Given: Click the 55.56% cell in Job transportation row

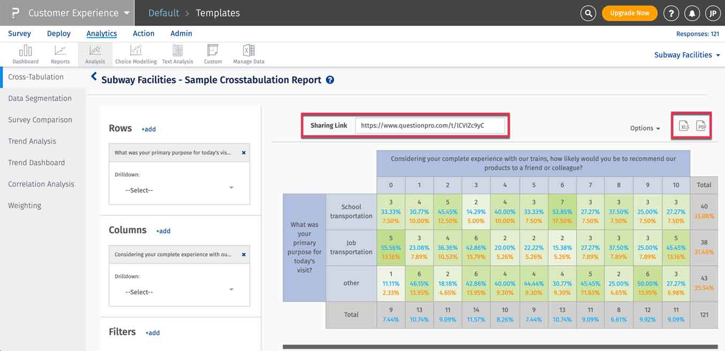Looking at the screenshot, I should tap(391, 248).
